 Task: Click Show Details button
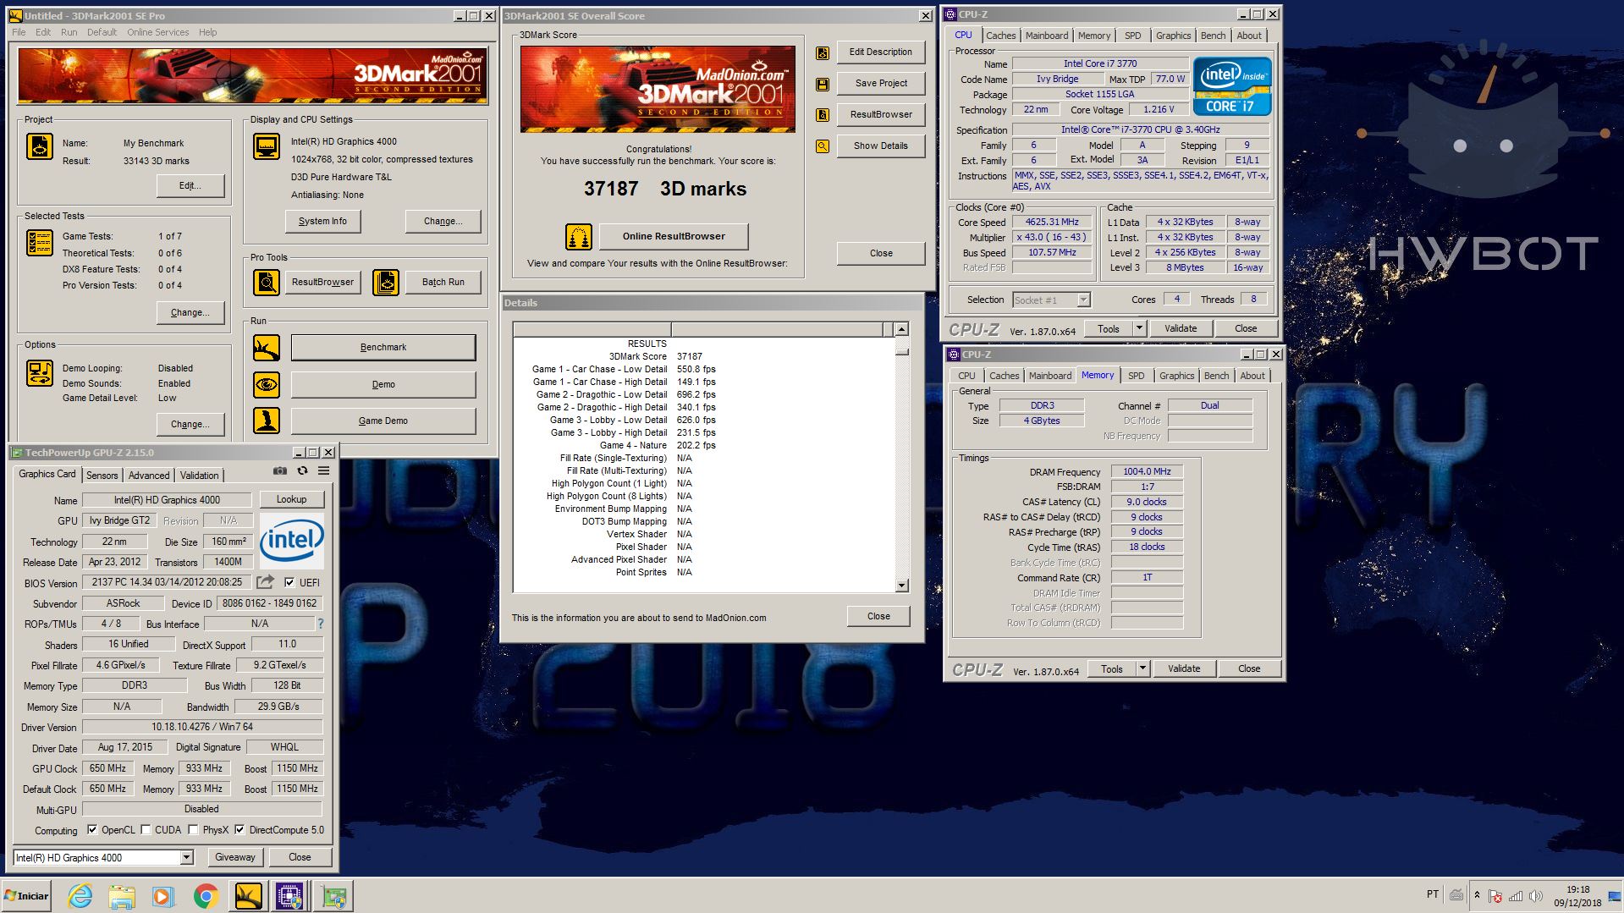(880, 146)
